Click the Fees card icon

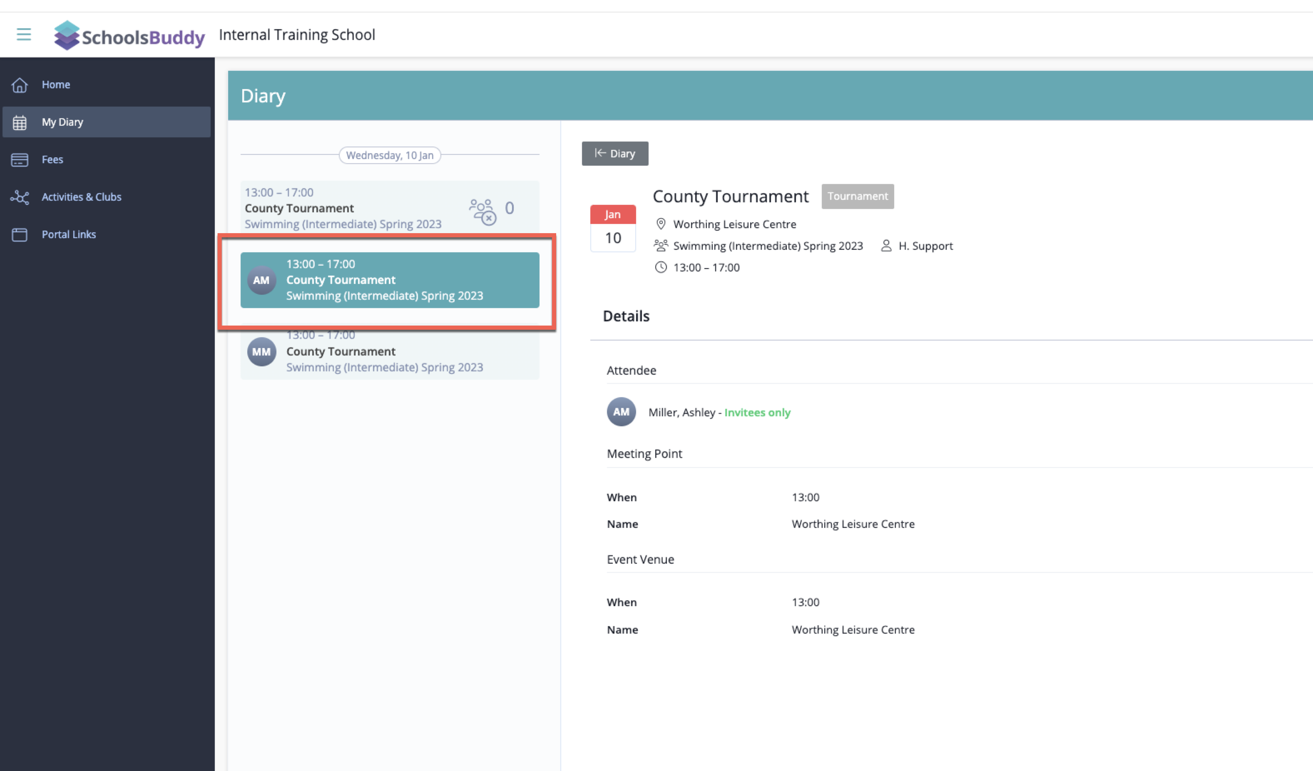pos(20,159)
